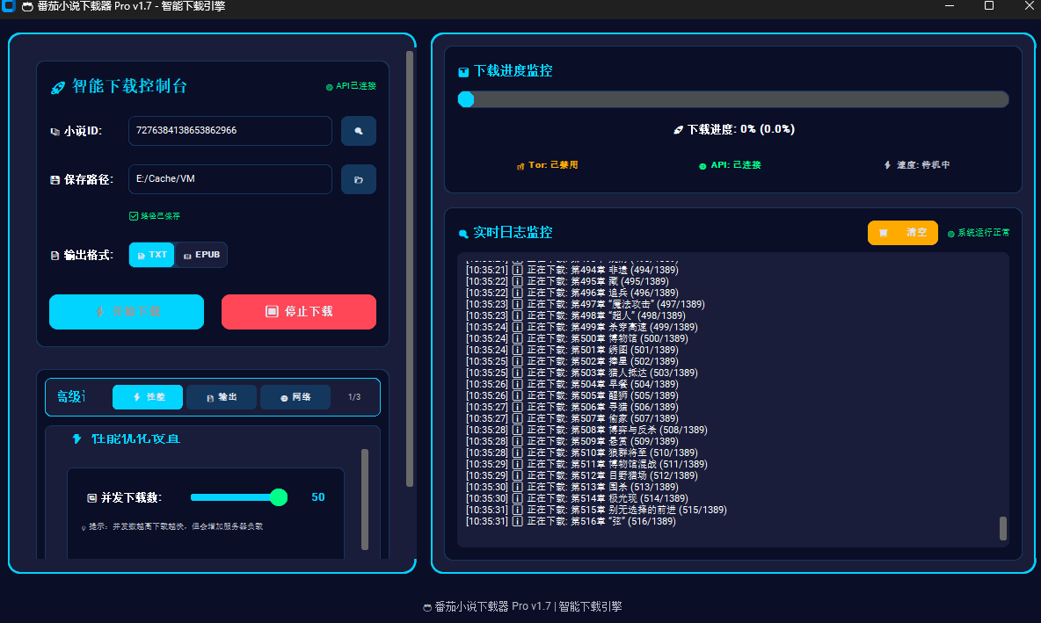Image resolution: width=1041 pixels, height=623 pixels.
Task: Click the 小说ID input field
Action: pos(230,131)
